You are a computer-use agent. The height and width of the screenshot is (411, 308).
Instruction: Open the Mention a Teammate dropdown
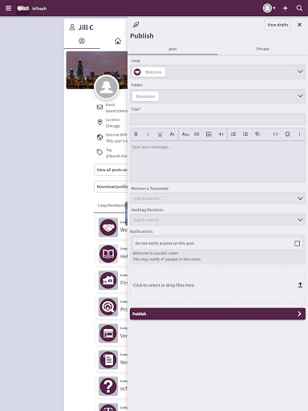point(217,198)
